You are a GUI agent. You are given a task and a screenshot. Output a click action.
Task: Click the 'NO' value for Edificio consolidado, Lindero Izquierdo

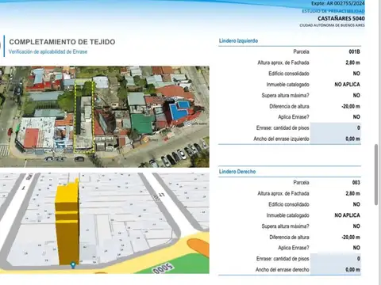pos(356,74)
